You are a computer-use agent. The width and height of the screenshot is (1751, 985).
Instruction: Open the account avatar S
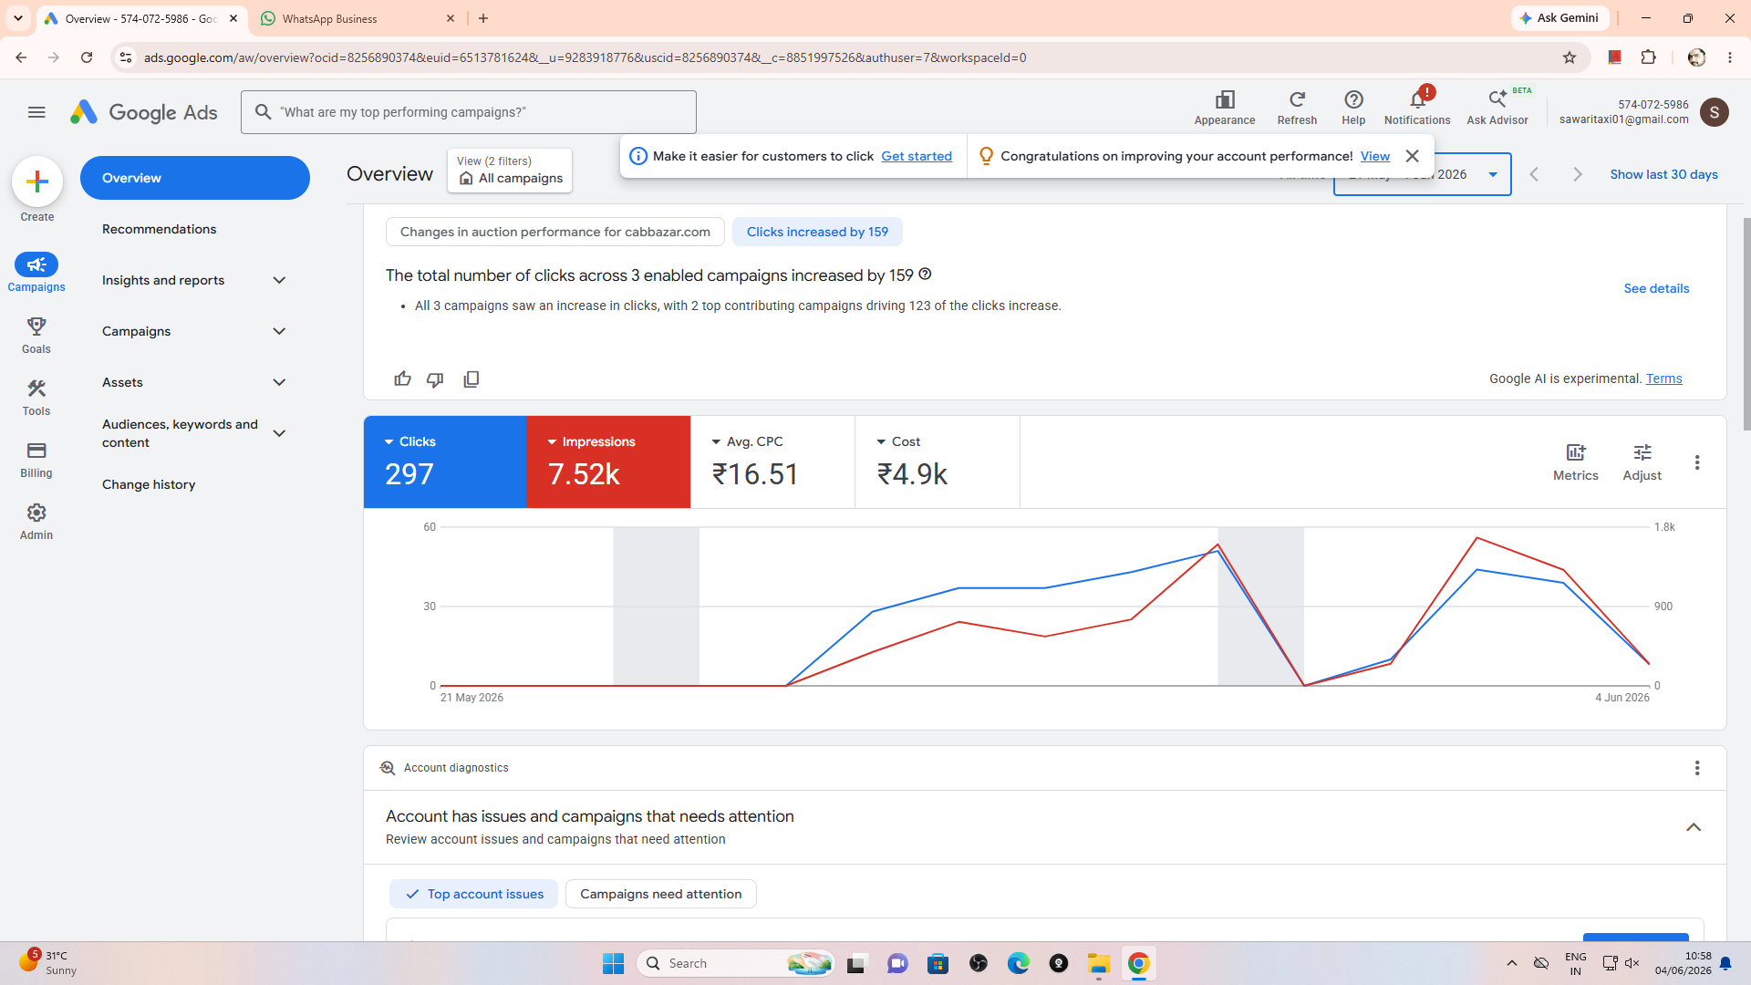coord(1715,112)
